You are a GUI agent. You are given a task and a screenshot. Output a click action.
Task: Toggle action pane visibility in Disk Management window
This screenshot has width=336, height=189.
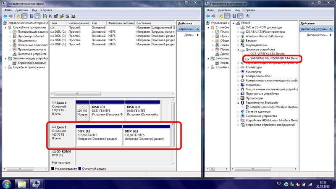click(37, 16)
